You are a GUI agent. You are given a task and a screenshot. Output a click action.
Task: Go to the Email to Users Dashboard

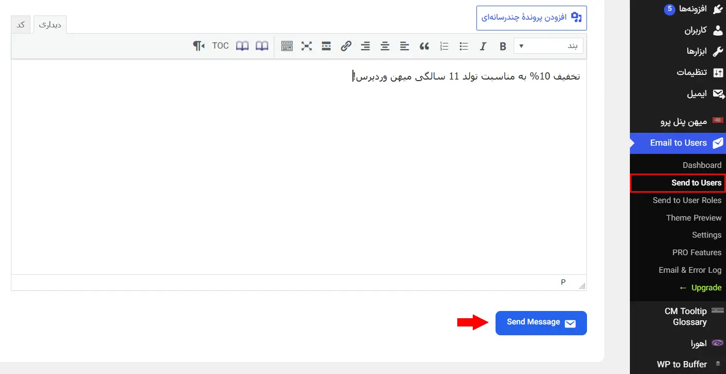click(x=702, y=165)
